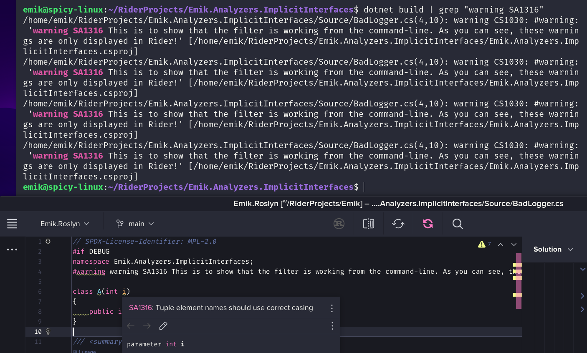Click the lightbulb icon on line 10
587x353 pixels.
(x=48, y=331)
